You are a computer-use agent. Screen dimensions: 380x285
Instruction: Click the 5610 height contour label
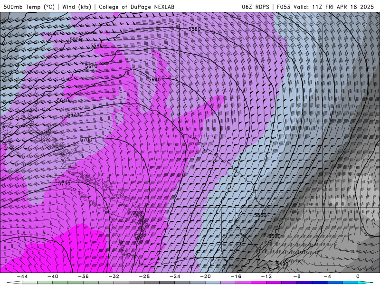[91, 66]
